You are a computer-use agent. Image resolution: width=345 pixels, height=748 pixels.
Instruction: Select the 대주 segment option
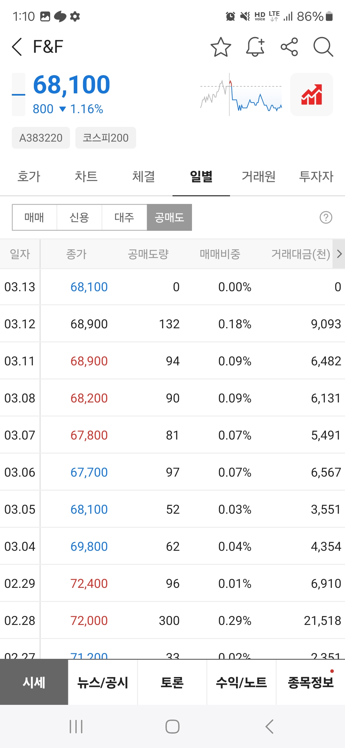pyautogui.click(x=124, y=217)
